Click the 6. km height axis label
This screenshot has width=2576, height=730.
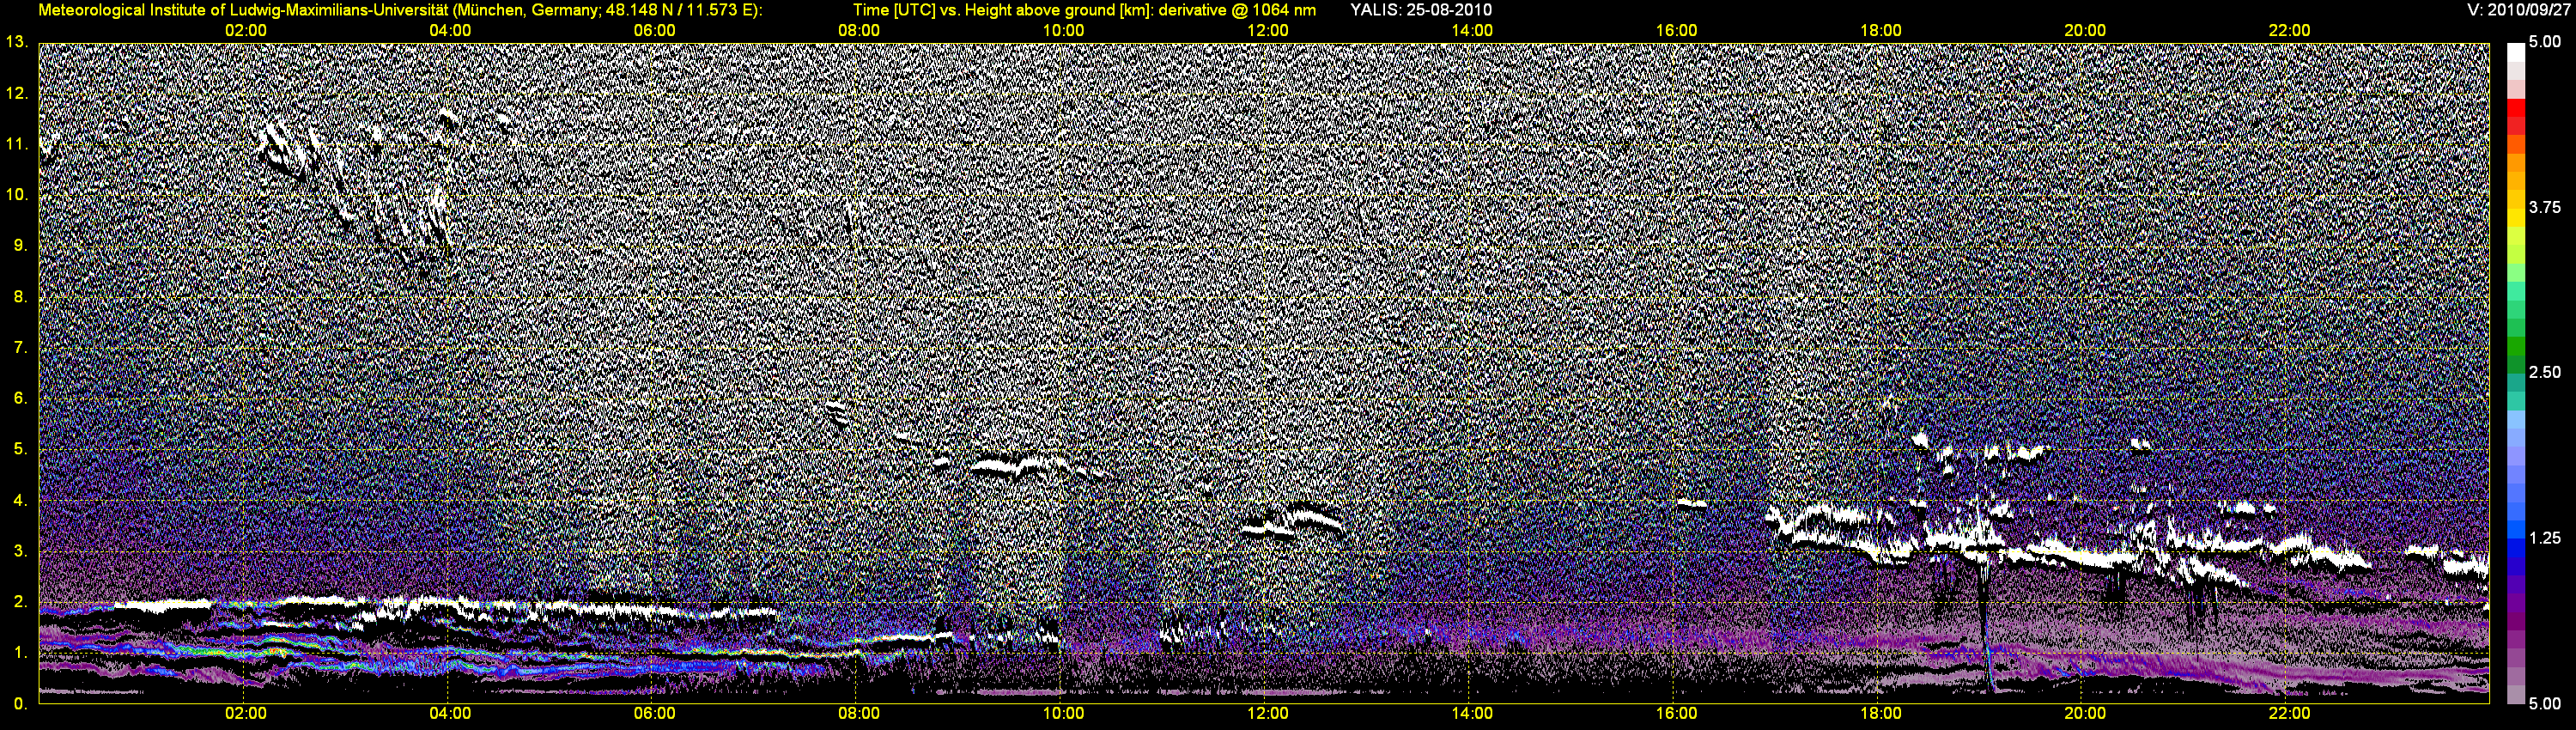[20, 398]
